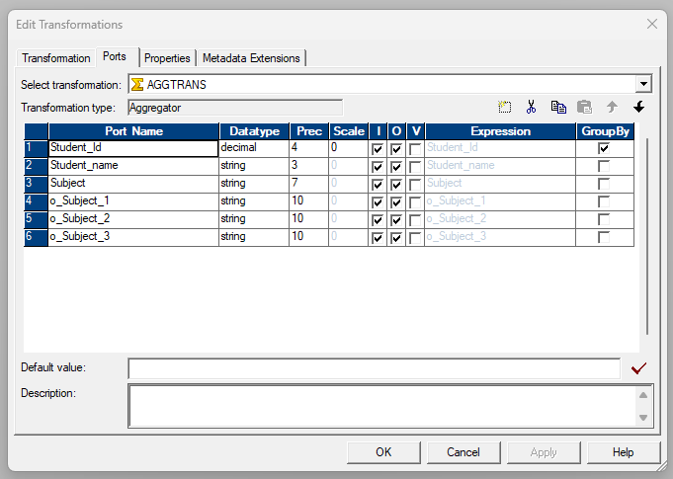Click the sigma icon beside AGGTRANS
The height and width of the screenshot is (479, 673).
(137, 85)
